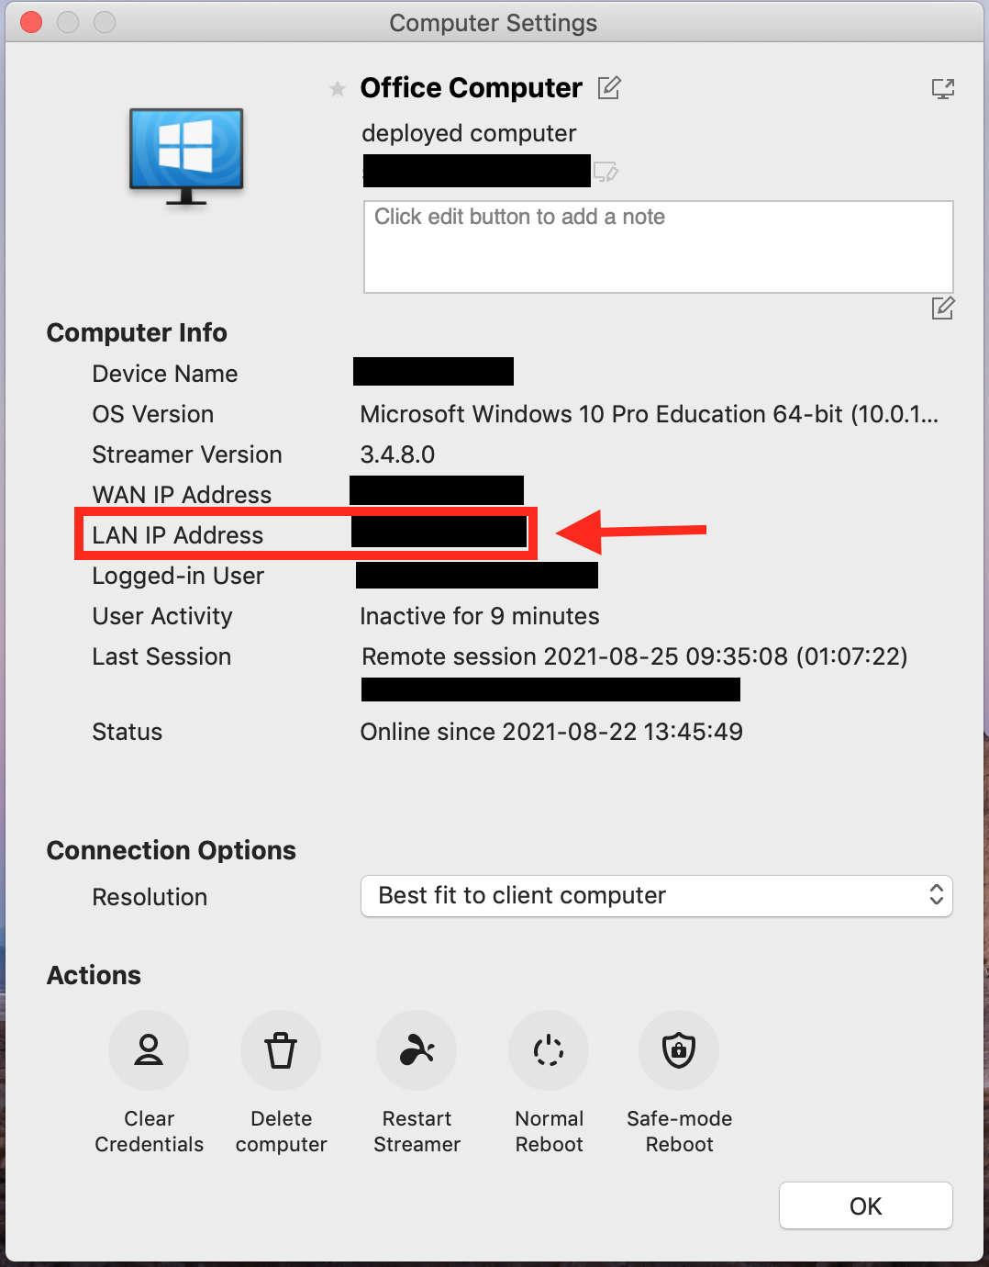Screen dimensions: 989x1267
Task: Click 'Inactive for 9 minutes' activity text
Action: coord(480,616)
